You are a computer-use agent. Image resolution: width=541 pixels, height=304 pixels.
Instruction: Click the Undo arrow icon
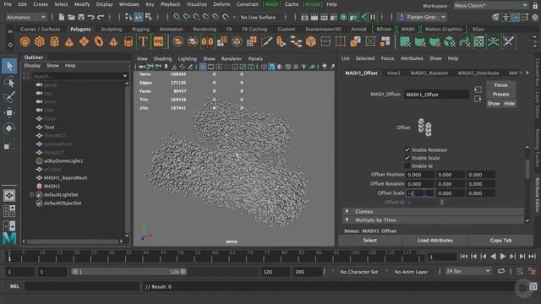coord(90,17)
